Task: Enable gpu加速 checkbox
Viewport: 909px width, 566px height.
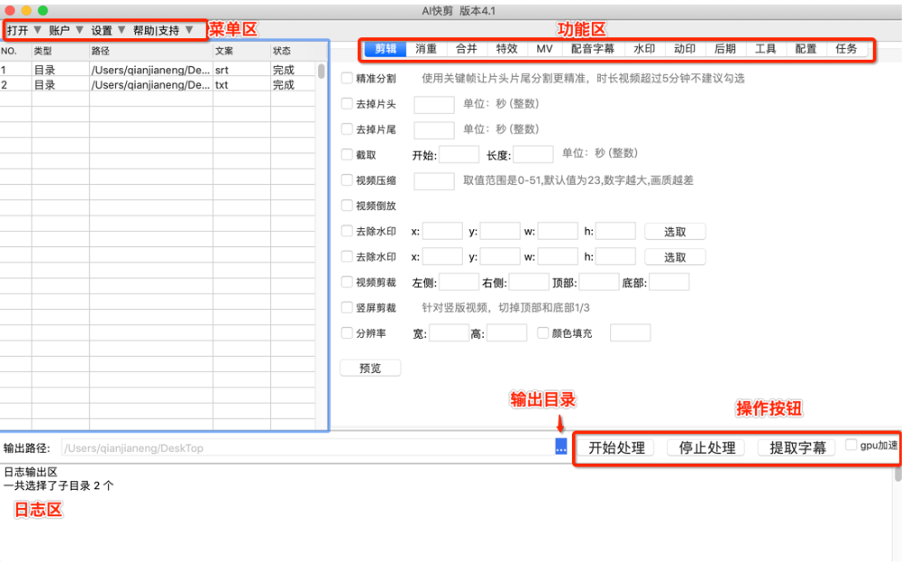Action: tap(851, 445)
